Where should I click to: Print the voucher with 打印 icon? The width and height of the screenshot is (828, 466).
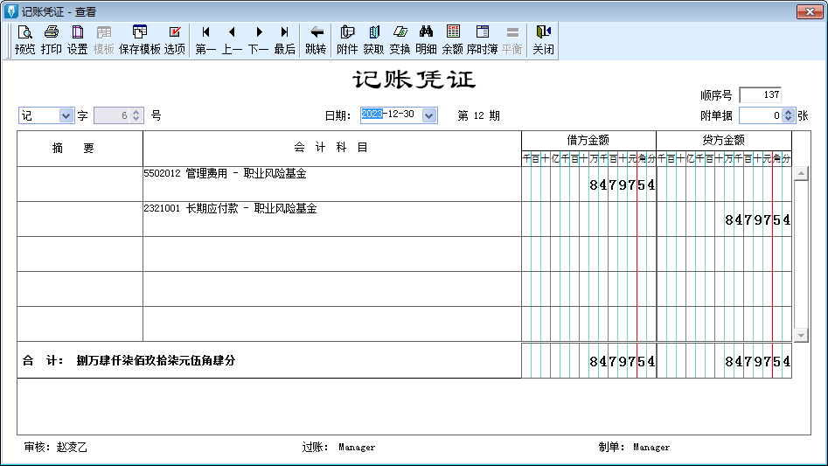pyautogui.click(x=51, y=39)
